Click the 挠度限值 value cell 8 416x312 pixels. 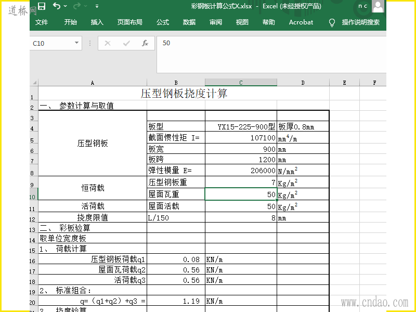[x=241, y=217]
